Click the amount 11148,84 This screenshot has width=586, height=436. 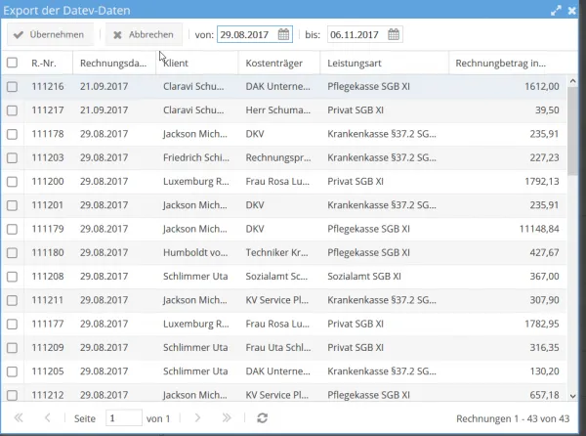(x=539, y=229)
